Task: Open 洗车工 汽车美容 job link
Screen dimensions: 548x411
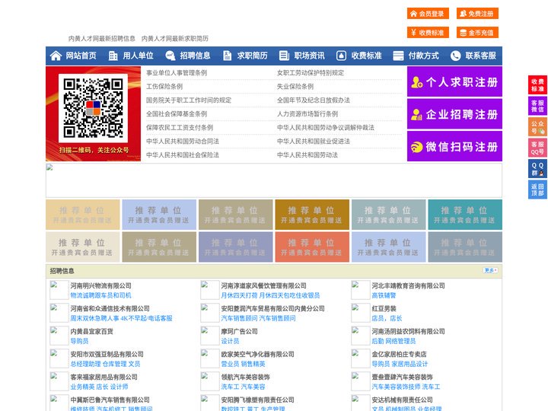Action: 243,387
